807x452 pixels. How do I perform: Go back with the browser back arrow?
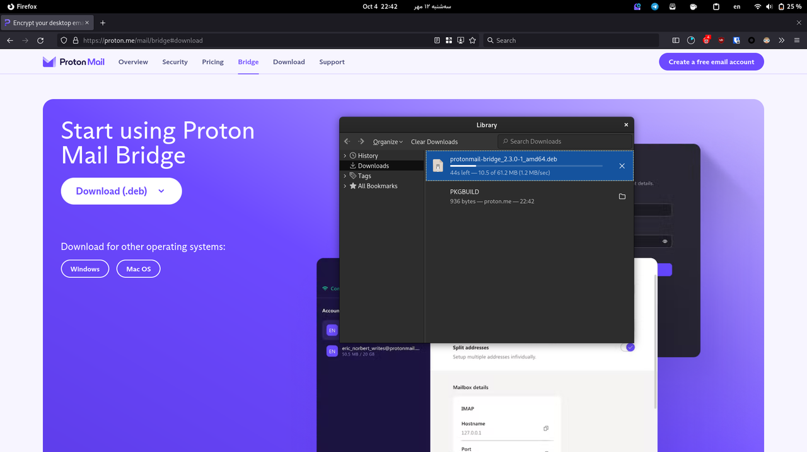pos(10,40)
